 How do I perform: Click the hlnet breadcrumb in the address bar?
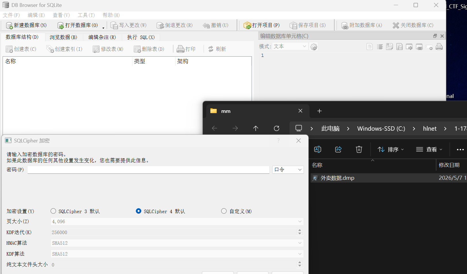(430, 129)
